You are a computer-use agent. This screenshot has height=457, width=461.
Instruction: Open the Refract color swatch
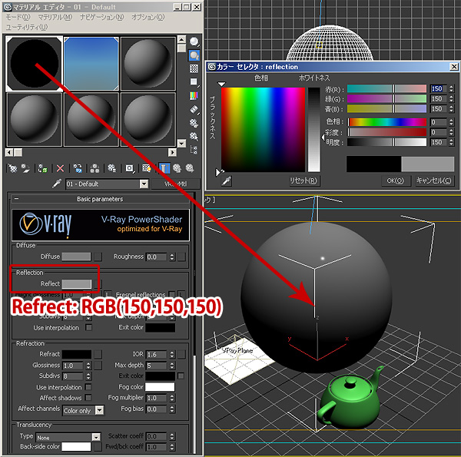coord(76,354)
